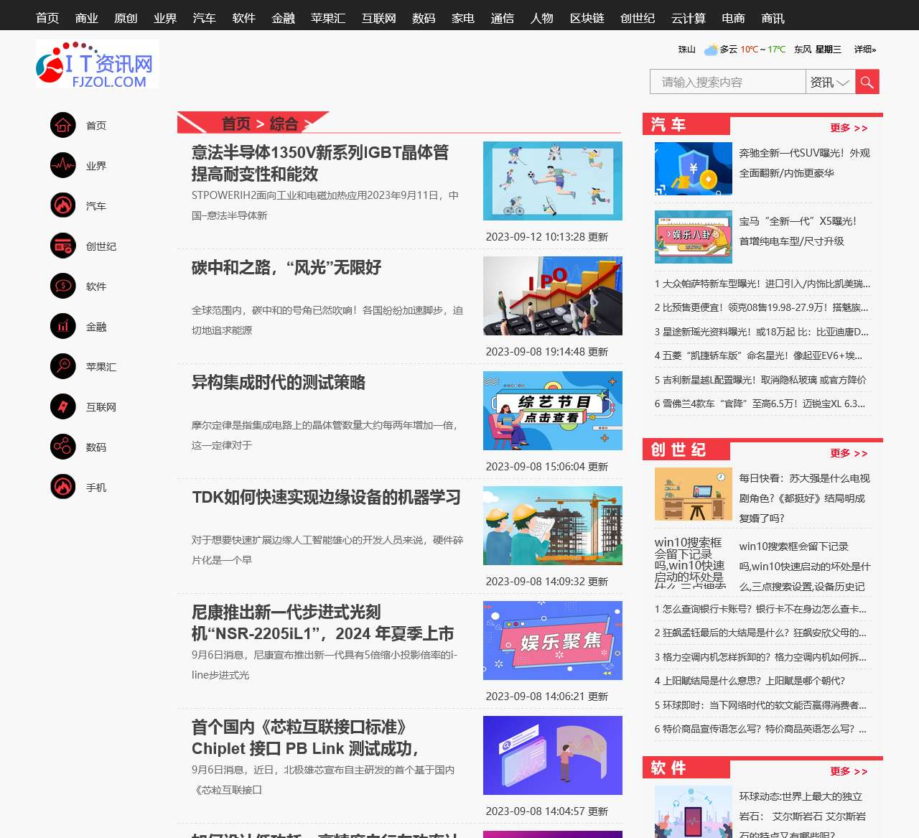This screenshot has height=838, width=919.
Task: Select 云计算 in the top navigation
Action: [688, 18]
